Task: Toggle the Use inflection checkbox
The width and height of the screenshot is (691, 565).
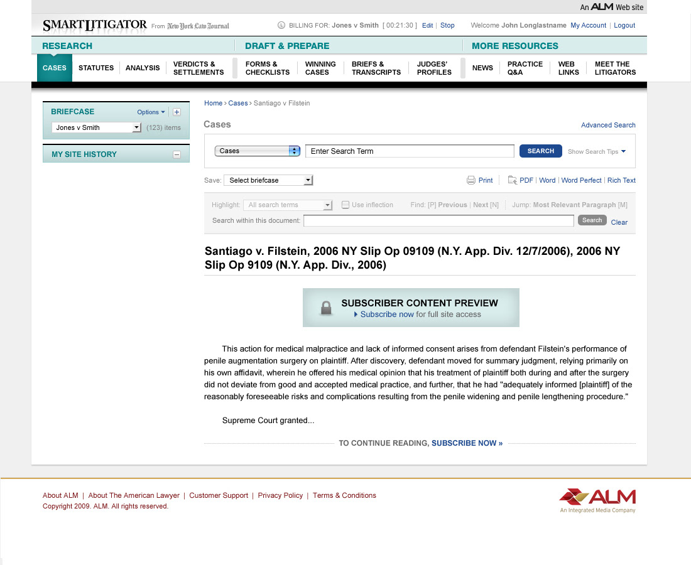Action: 345,205
